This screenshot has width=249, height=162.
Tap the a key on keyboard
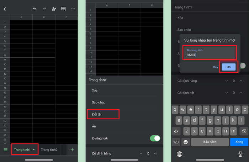[179, 120]
